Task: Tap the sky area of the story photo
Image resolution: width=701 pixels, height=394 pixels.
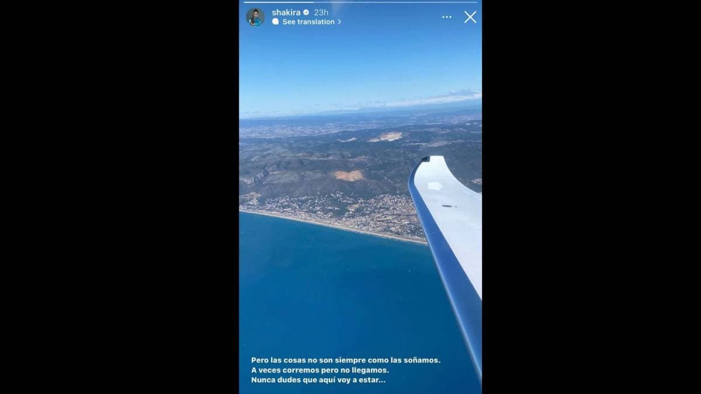Action: click(360, 64)
